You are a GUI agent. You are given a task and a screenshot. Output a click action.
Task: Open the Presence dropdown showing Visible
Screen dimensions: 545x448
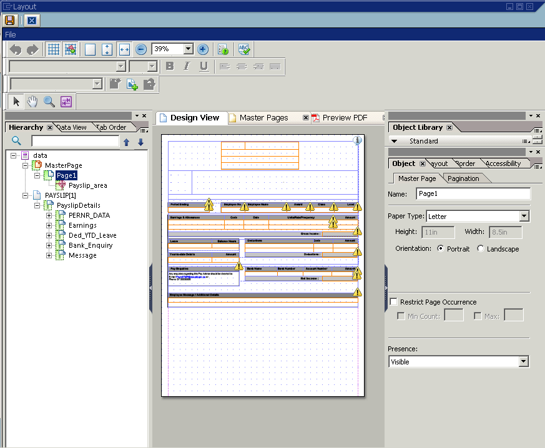(523, 362)
